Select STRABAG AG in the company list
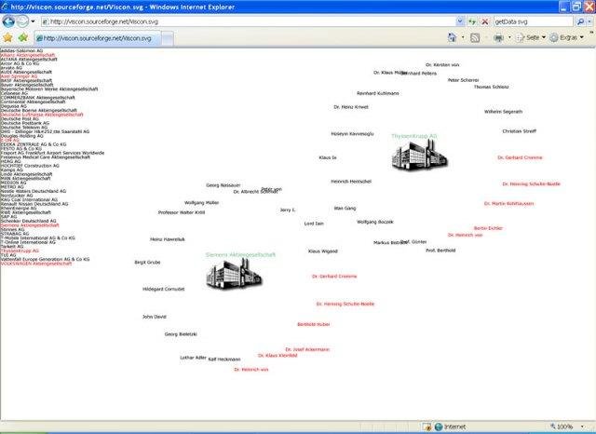 (x=15, y=234)
